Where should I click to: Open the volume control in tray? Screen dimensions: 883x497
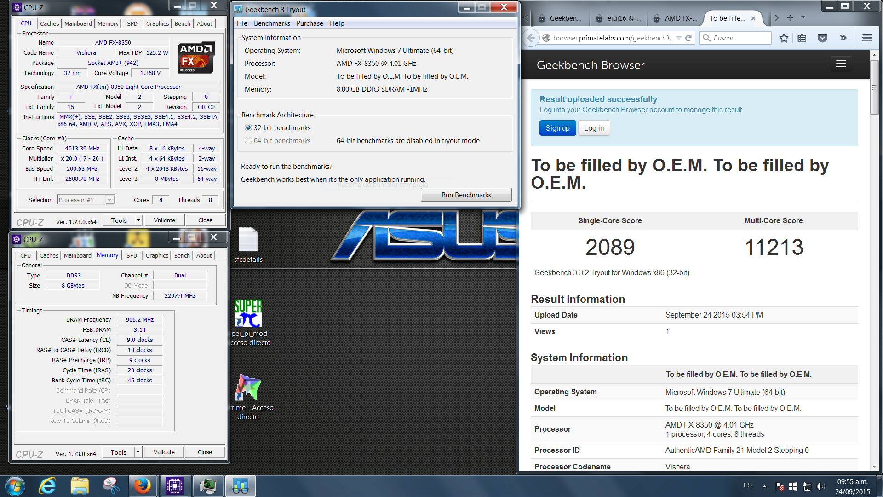[820, 486]
